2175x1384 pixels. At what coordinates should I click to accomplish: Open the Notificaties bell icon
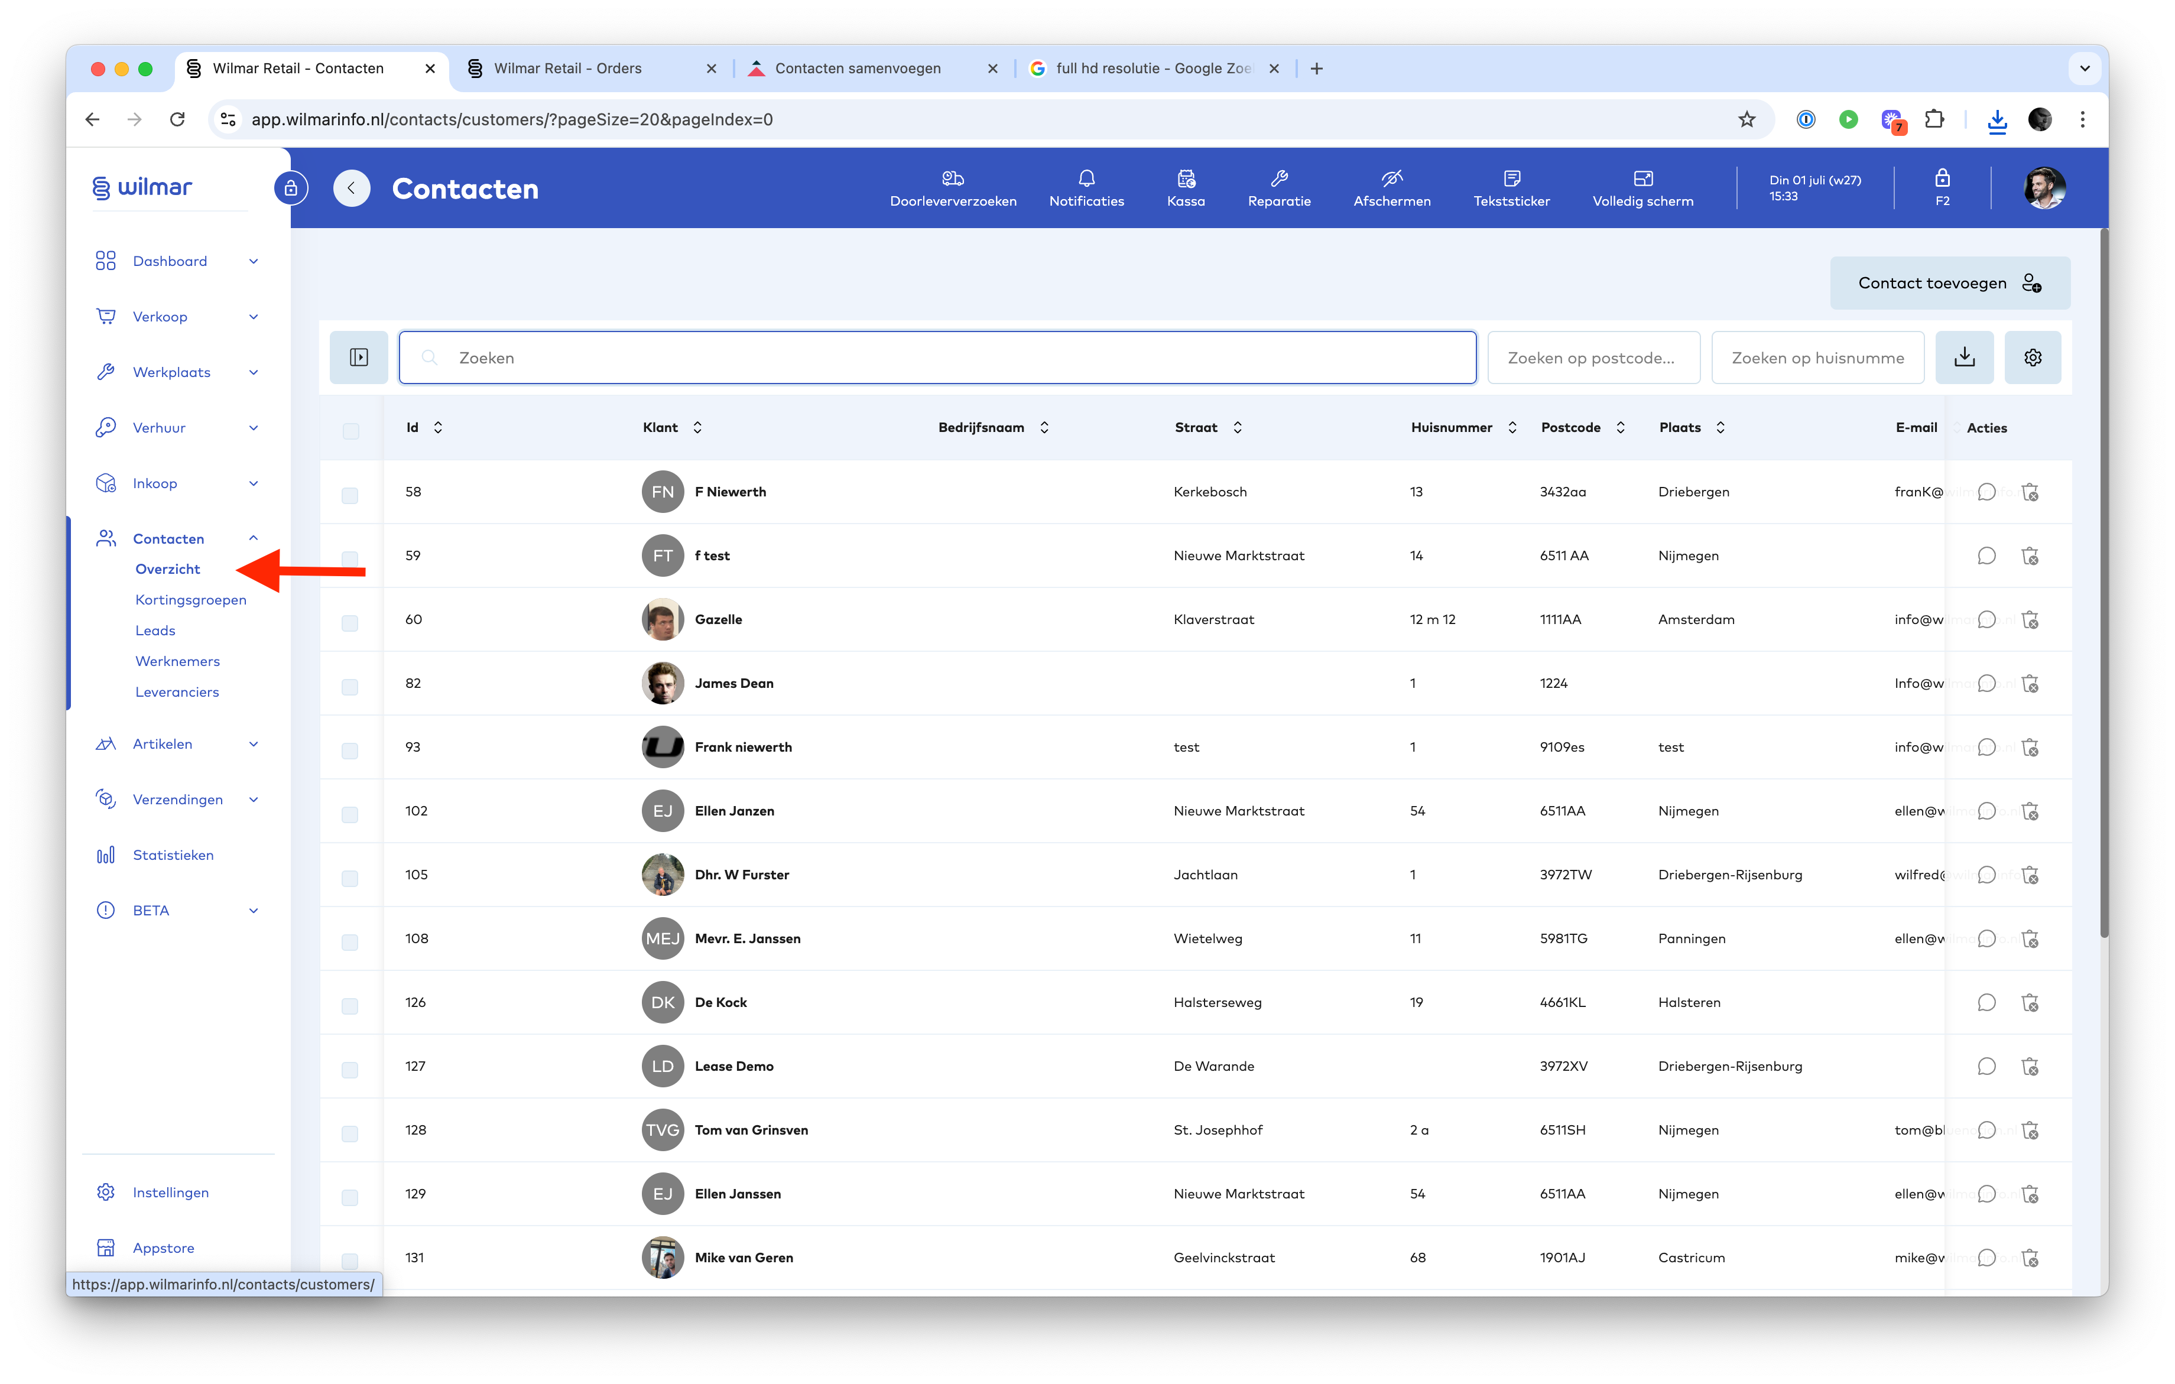(x=1086, y=179)
